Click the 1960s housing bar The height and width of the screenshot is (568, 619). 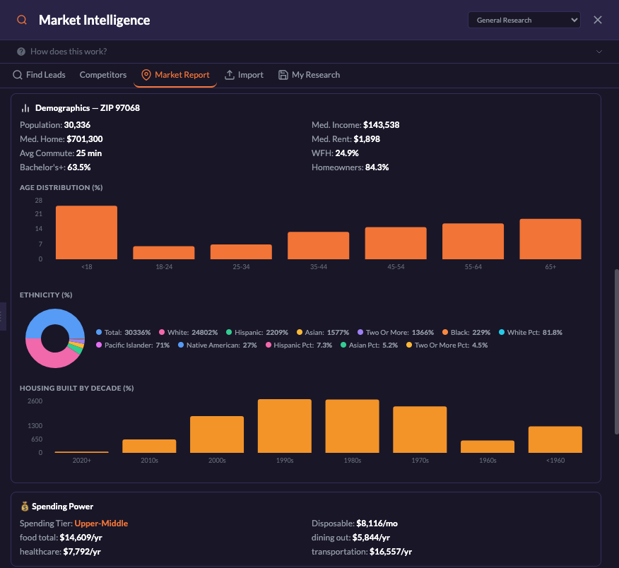[488, 446]
